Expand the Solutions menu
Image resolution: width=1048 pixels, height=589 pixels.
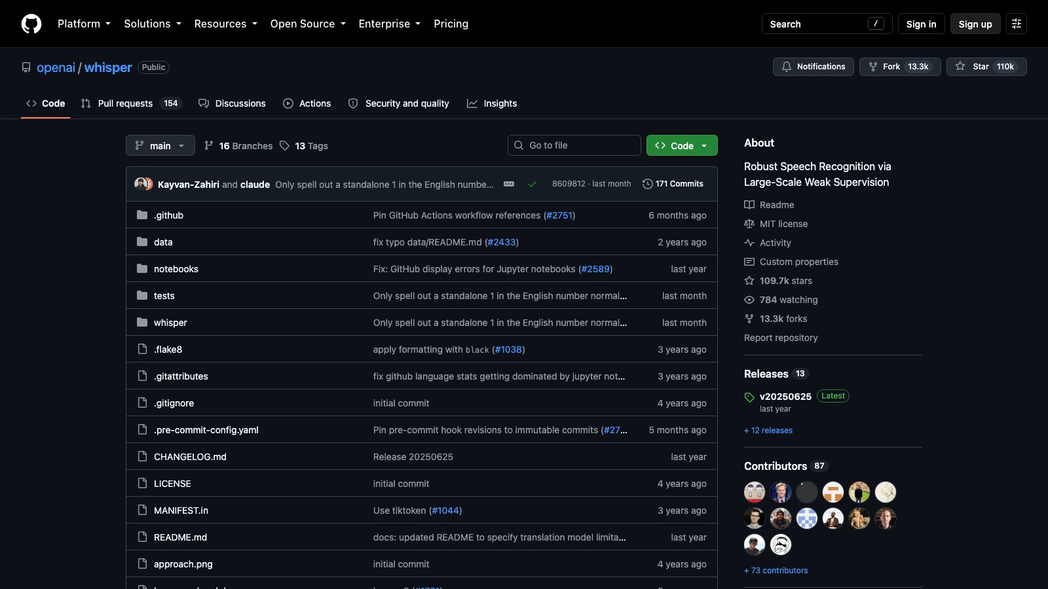coord(153,24)
